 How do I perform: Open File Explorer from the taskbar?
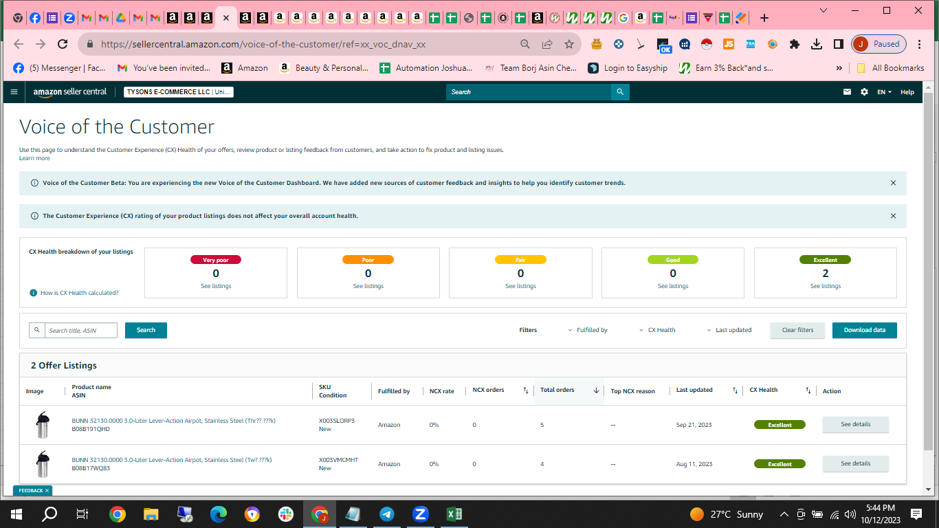tap(151, 514)
